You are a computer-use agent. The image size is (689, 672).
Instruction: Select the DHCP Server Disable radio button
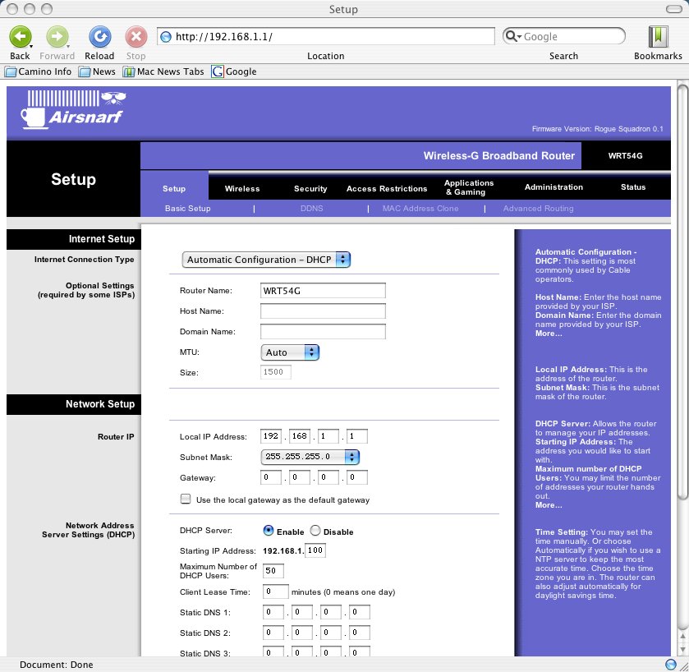tap(315, 532)
